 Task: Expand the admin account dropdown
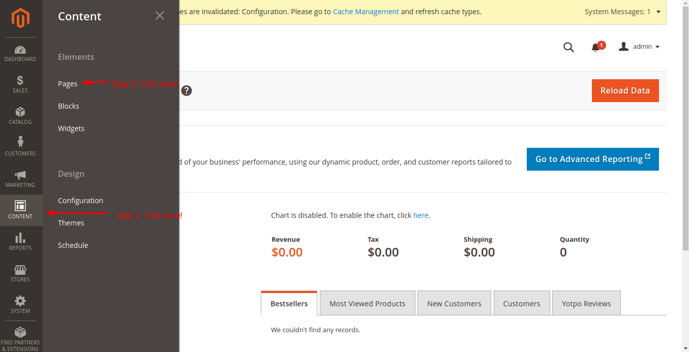(639, 47)
